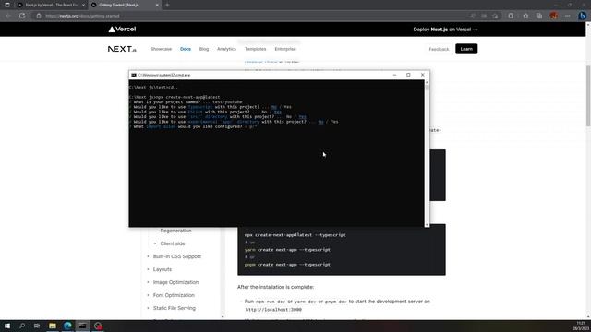
Task: Expand 'Static File Serving' sidebar item
Action: (175, 308)
